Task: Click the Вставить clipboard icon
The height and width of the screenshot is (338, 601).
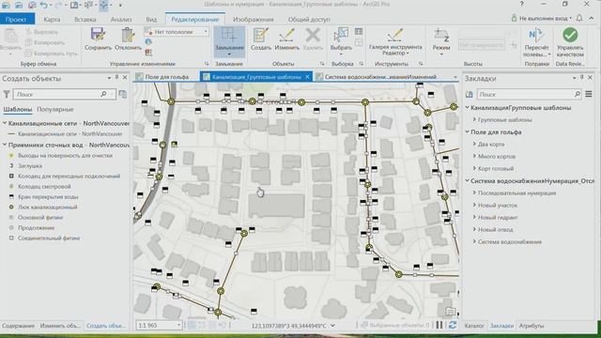Action: (10, 41)
